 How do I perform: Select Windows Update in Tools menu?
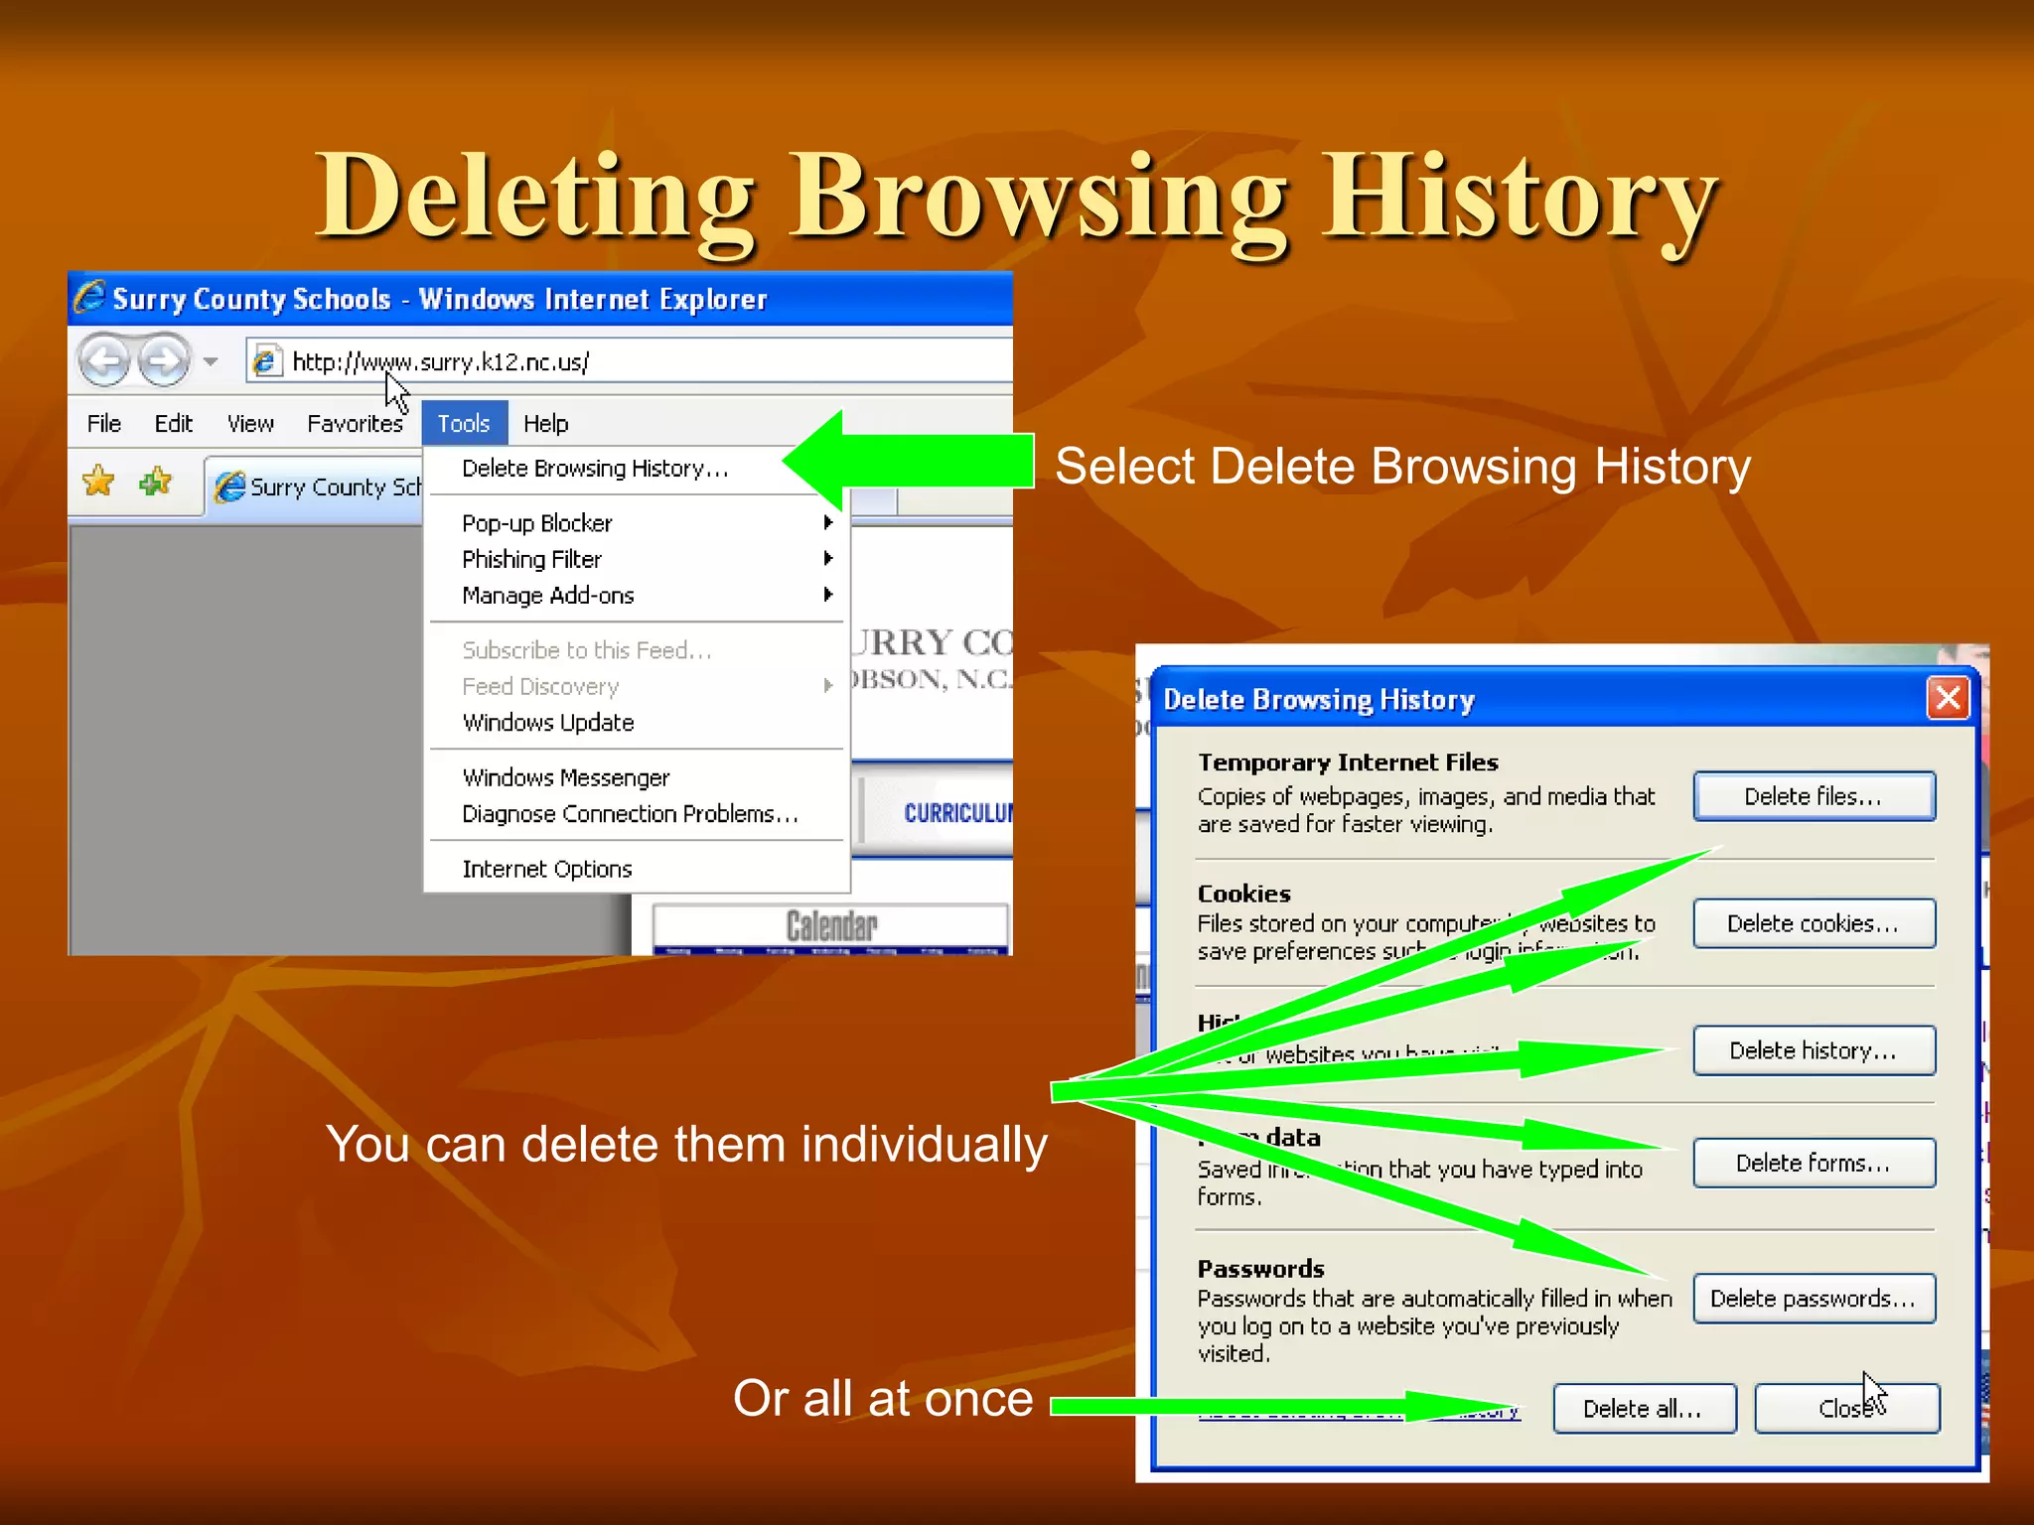(636, 723)
